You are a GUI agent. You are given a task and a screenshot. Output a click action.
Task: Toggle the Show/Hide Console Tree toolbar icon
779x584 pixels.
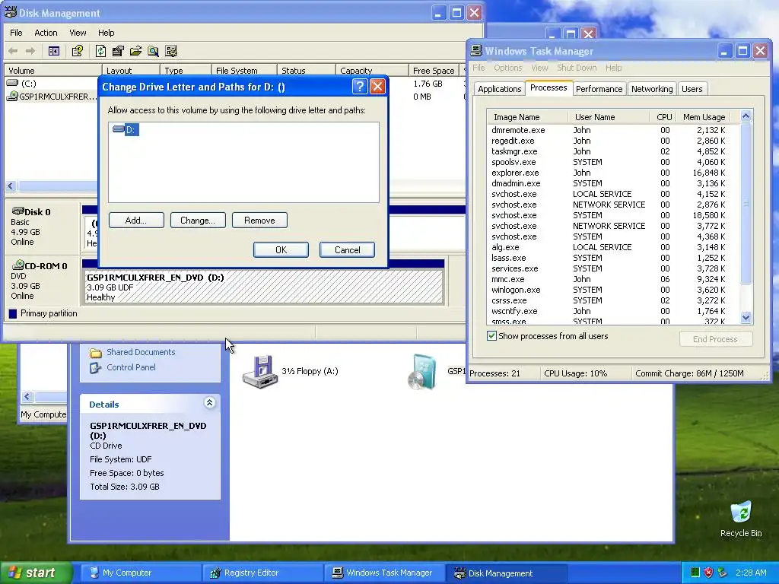point(54,51)
